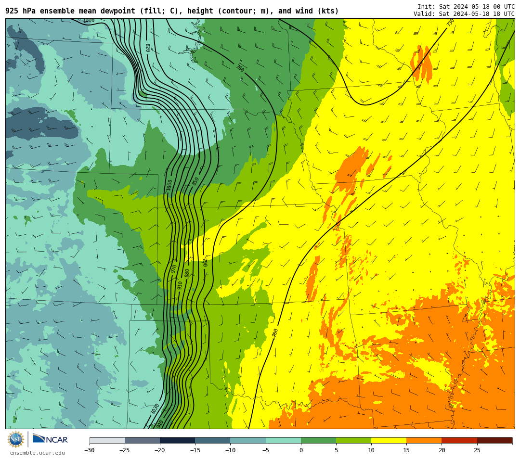Viewport: 520px width, 459px height.
Task: Click the Valid: Sat 2024-05-18 18 UTC text
Action: (x=464, y=14)
